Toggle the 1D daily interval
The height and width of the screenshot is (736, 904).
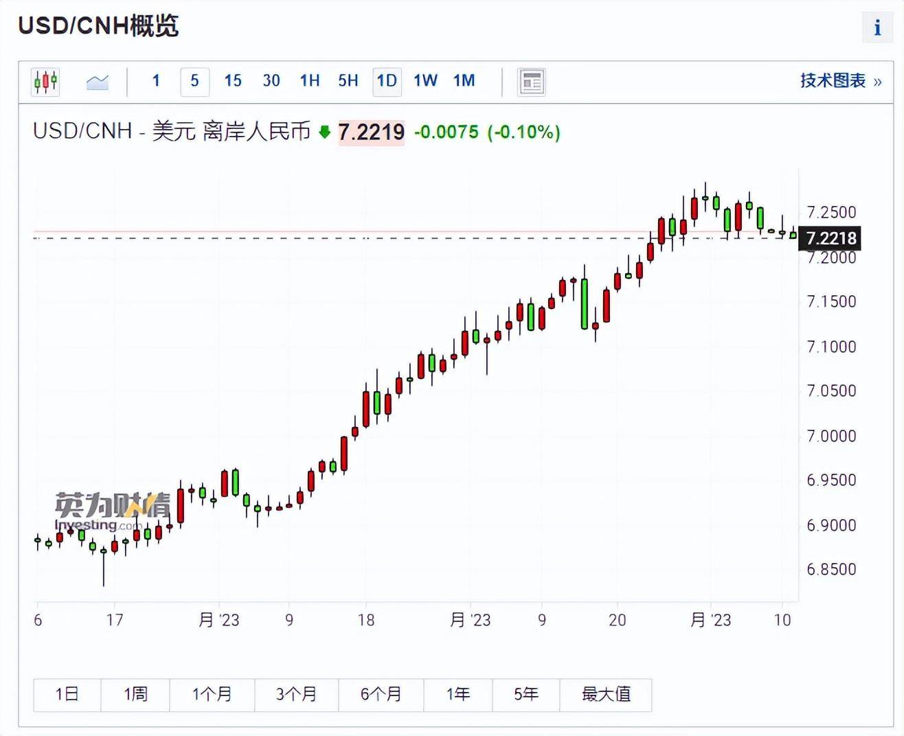tap(387, 82)
